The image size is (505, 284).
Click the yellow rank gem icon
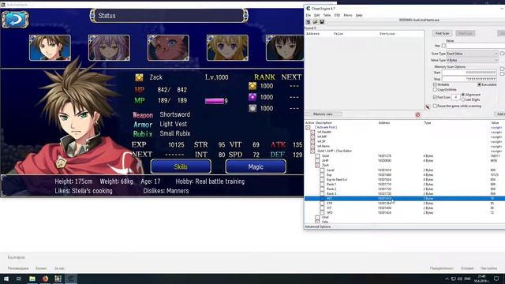point(252,86)
